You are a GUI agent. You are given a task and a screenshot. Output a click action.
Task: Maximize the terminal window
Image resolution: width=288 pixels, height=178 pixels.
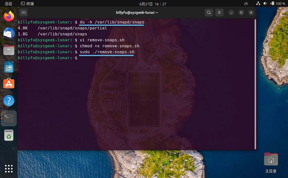pyautogui.click(x=241, y=12)
